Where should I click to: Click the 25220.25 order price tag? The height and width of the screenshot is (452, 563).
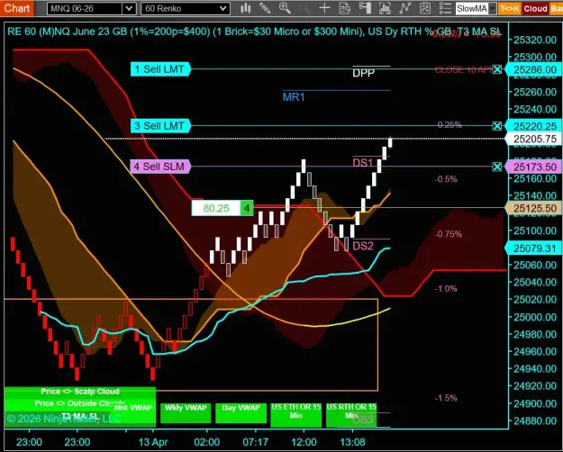[x=533, y=126]
